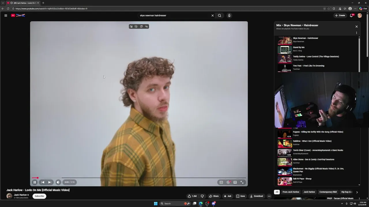Screen dimensions: 369x207
Task: Select the Hip-hop dance chip
Action: click(x=347, y=192)
